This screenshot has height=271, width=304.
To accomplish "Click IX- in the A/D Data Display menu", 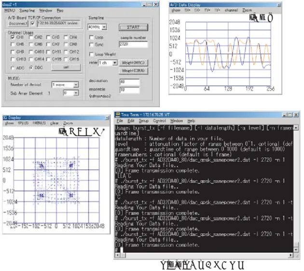I will (x=197, y=10).
